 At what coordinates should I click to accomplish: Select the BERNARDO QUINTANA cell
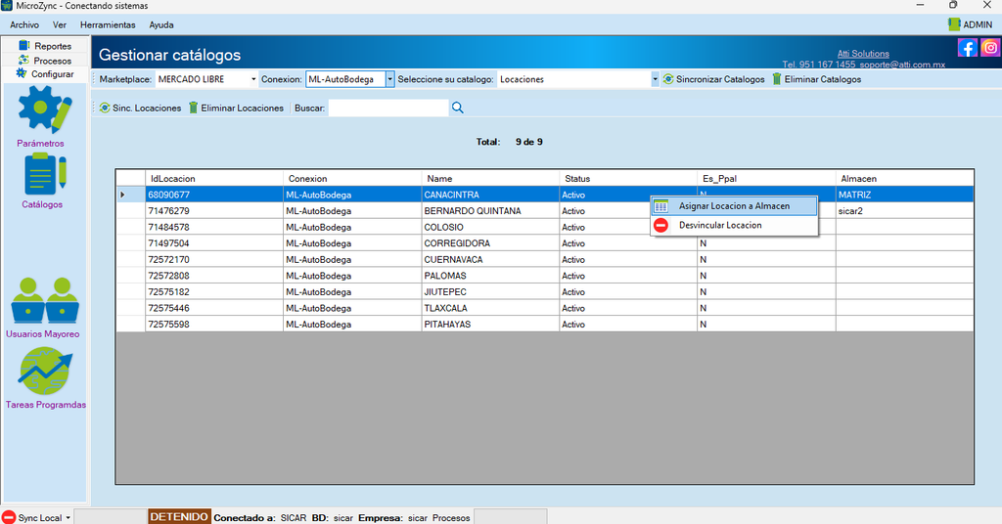tap(490, 210)
